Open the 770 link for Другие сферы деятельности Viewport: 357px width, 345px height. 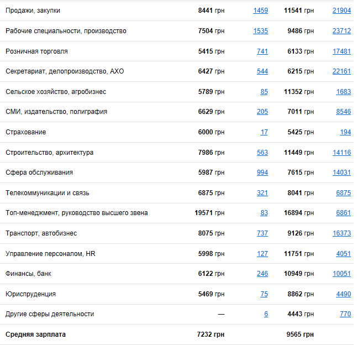click(345, 314)
